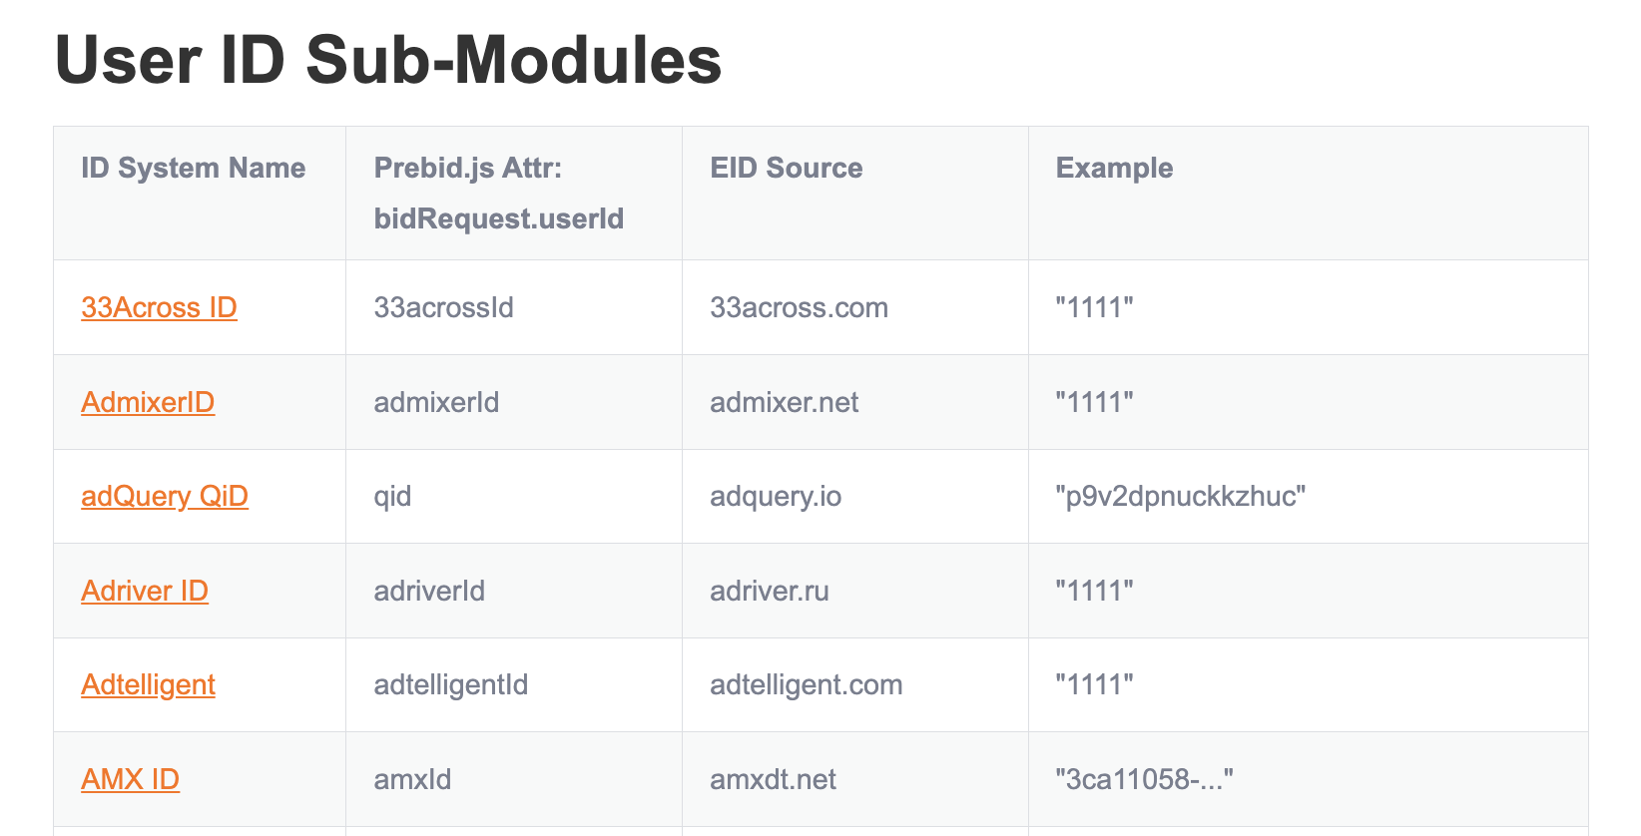
Task: Visit the Adtelligent link
Action: (148, 684)
